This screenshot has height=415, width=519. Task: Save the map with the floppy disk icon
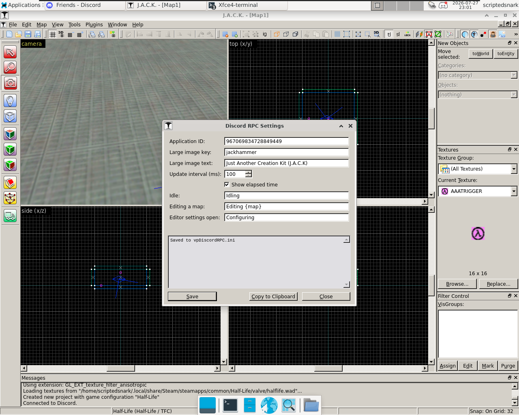click(28, 34)
